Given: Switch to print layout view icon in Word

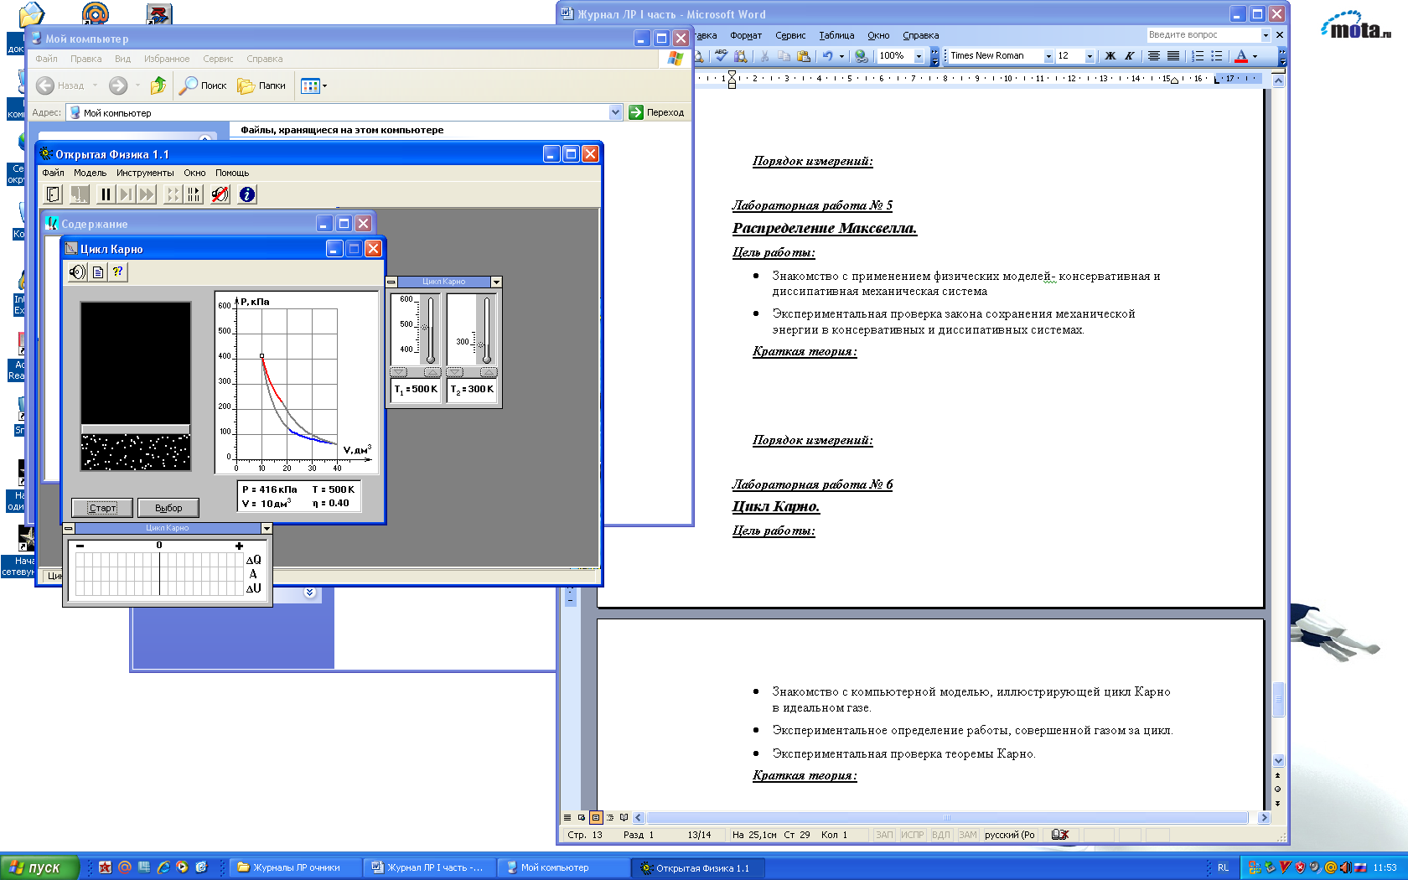Looking at the screenshot, I should (596, 817).
